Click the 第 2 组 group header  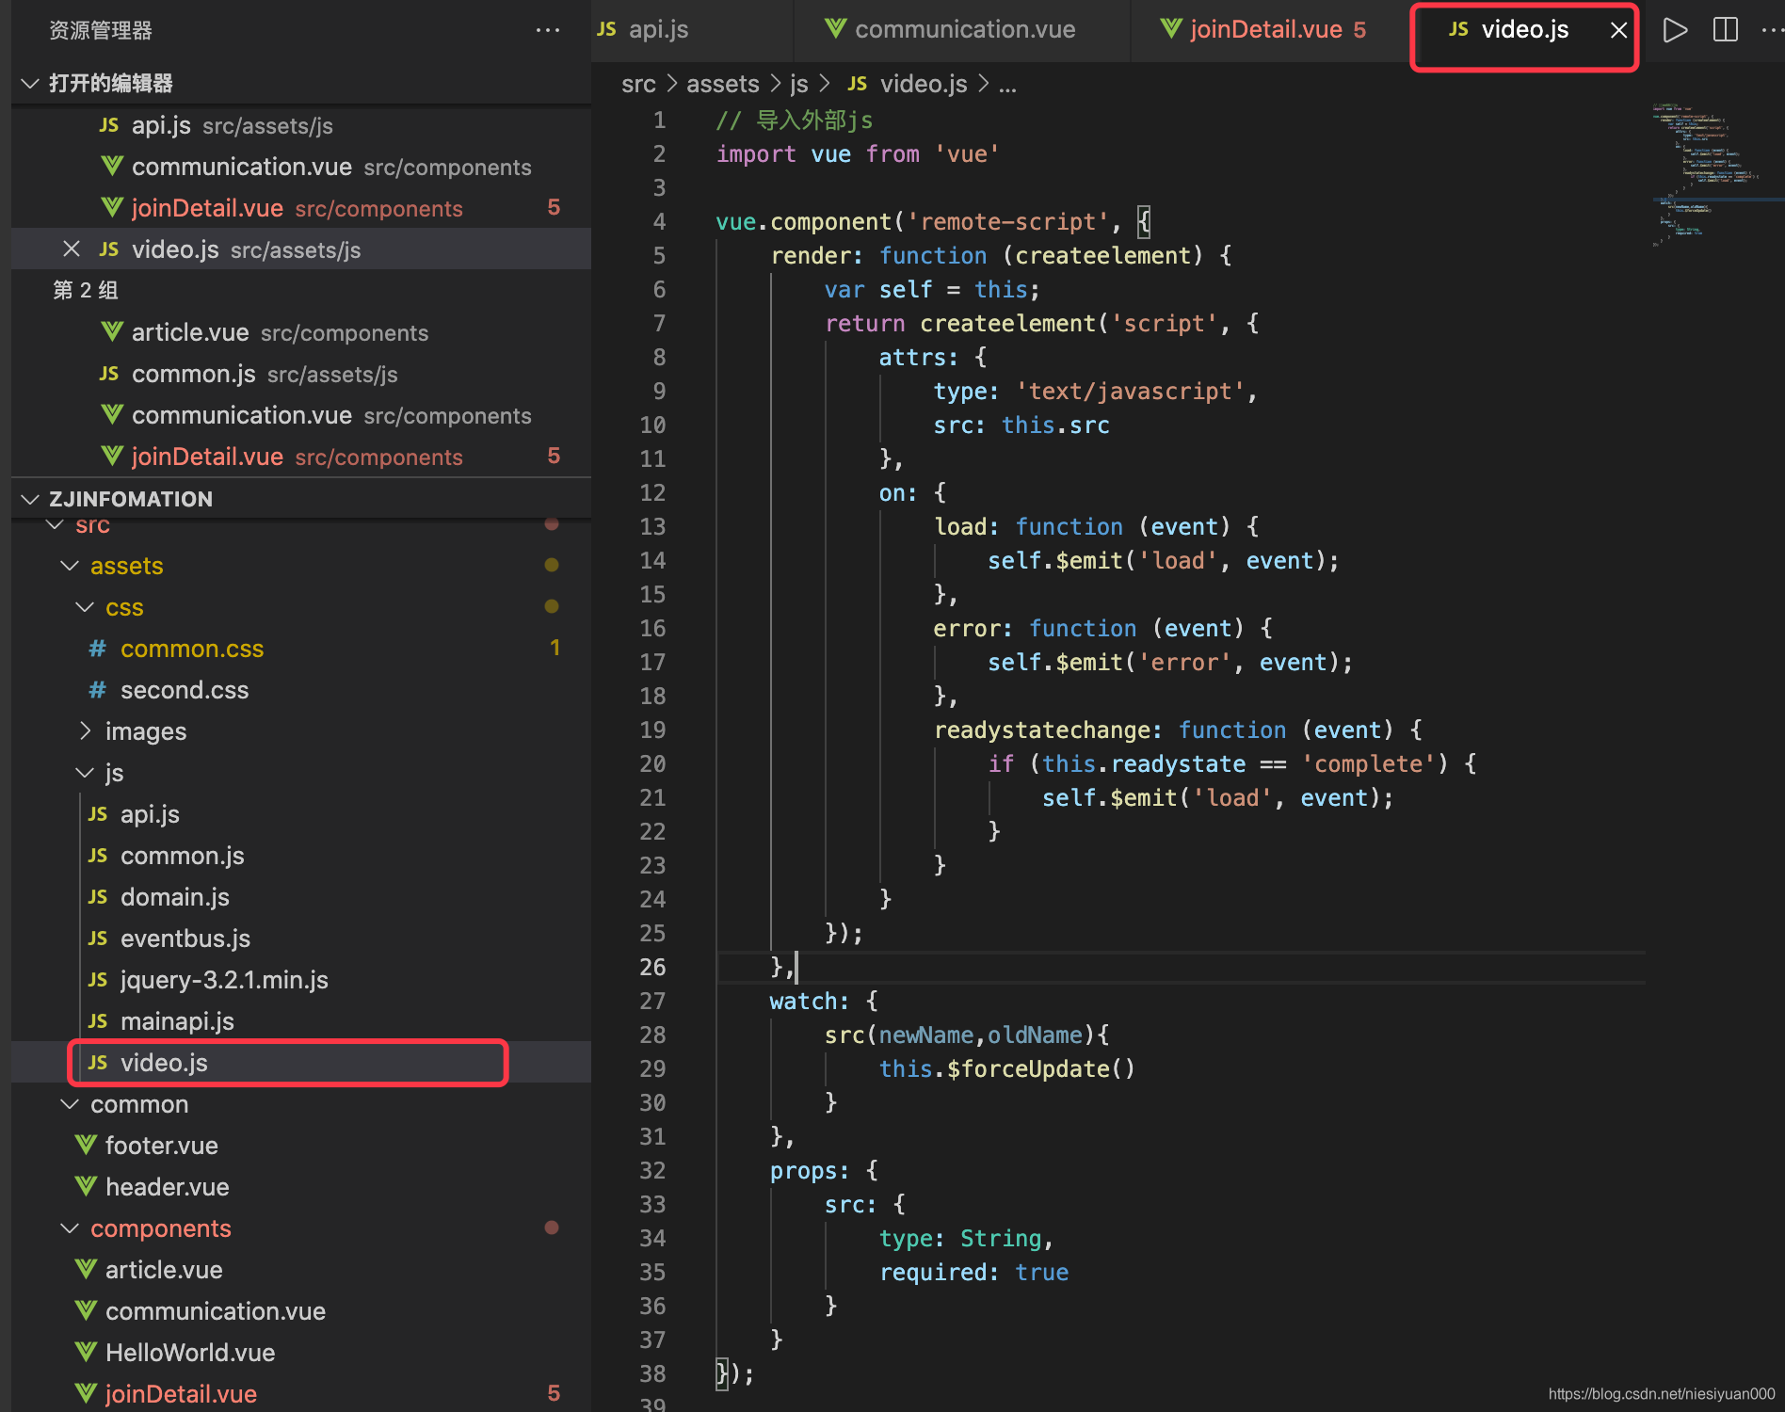point(86,290)
